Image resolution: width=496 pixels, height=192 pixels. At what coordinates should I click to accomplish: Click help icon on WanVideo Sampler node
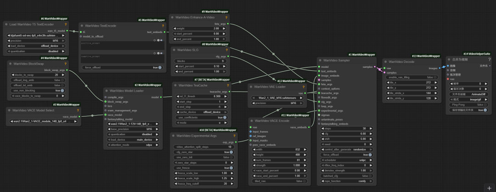tap(372, 60)
